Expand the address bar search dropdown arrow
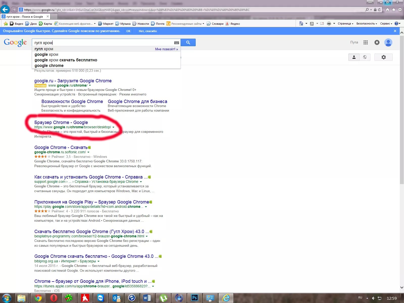This screenshot has width=404, height=303. [371, 10]
